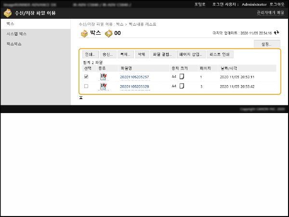Click the folder icon beside box number 00
289x217 pixels.
coord(108,33)
